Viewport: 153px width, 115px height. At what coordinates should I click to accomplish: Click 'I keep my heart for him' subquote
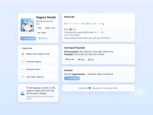[41, 97]
